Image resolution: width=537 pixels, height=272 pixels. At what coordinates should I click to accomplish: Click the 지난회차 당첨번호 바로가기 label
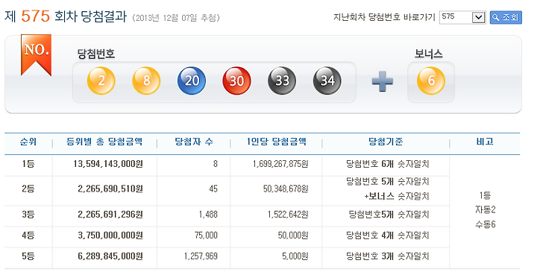(x=384, y=17)
